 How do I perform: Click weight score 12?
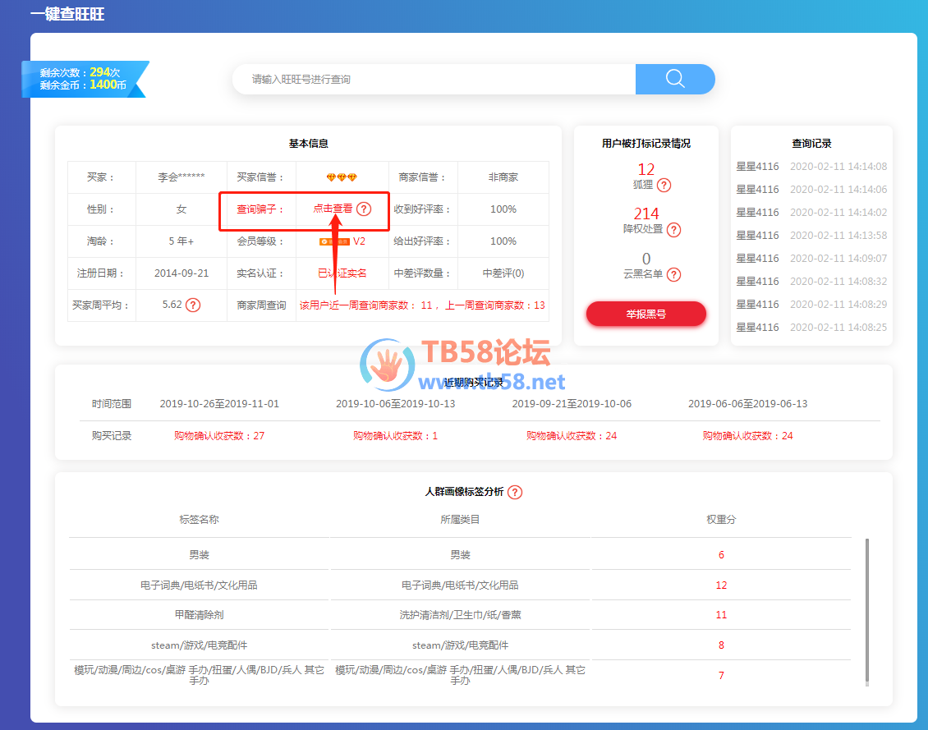click(x=721, y=585)
